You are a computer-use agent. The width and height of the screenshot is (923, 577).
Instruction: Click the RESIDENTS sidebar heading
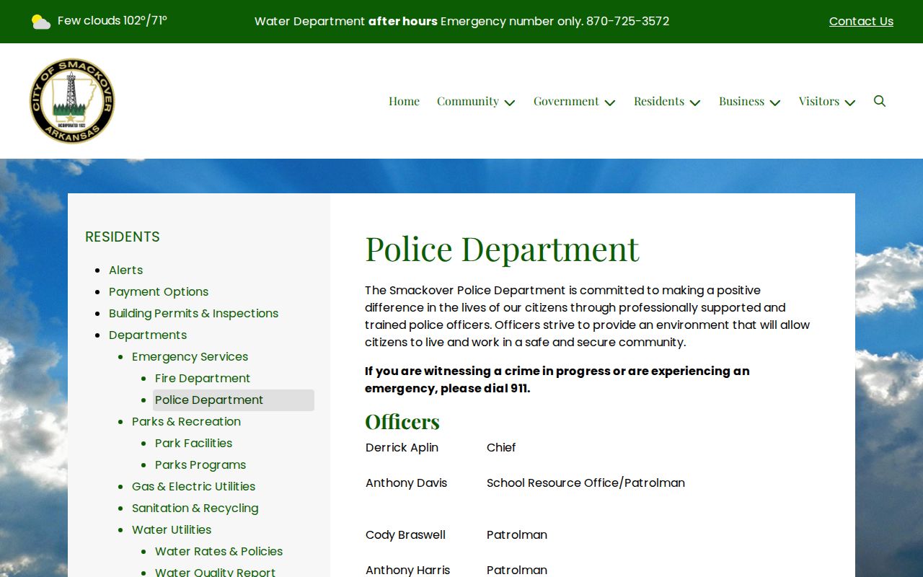(x=123, y=237)
